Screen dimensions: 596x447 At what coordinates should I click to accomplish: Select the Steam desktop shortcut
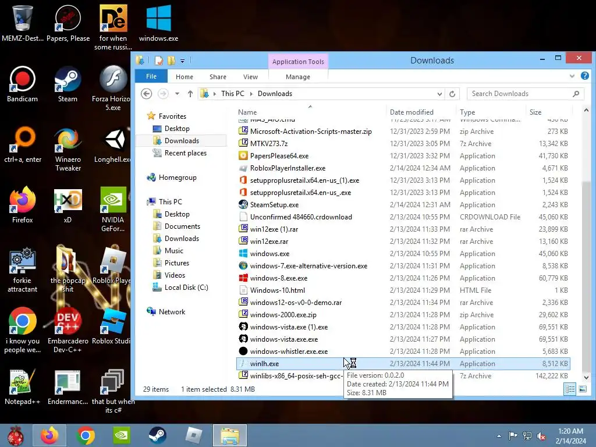(x=68, y=84)
